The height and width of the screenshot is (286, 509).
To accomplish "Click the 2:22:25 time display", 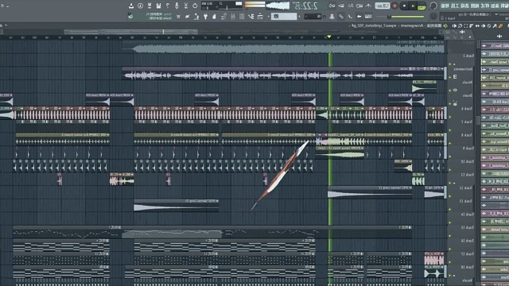I will [306, 6].
